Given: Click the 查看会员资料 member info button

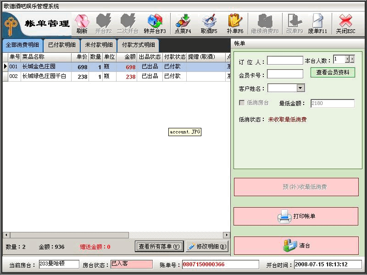Looking at the screenshot, I should (x=333, y=73).
